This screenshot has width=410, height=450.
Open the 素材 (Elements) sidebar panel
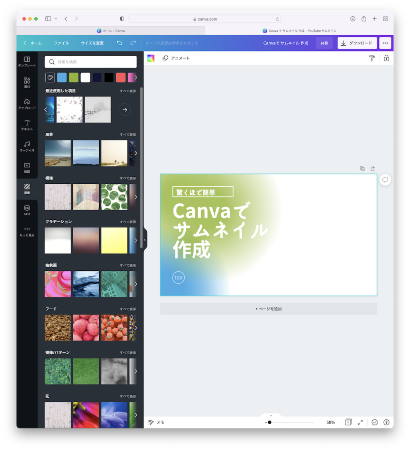coord(27,83)
